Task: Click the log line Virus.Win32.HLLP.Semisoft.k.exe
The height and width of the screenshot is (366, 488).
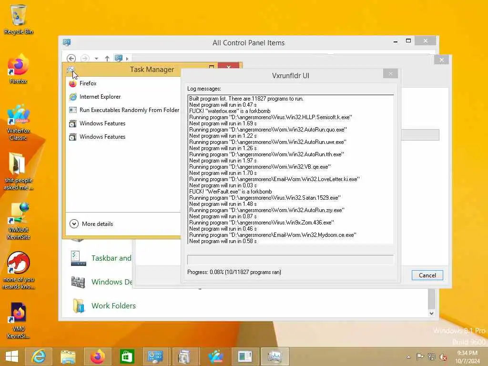Action: pyautogui.click(x=271, y=117)
